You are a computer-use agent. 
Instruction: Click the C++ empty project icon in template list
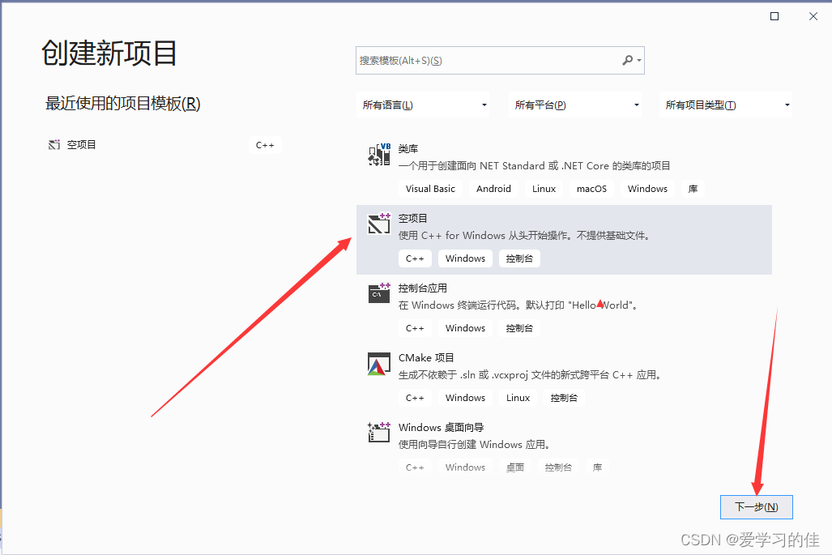pyautogui.click(x=379, y=224)
